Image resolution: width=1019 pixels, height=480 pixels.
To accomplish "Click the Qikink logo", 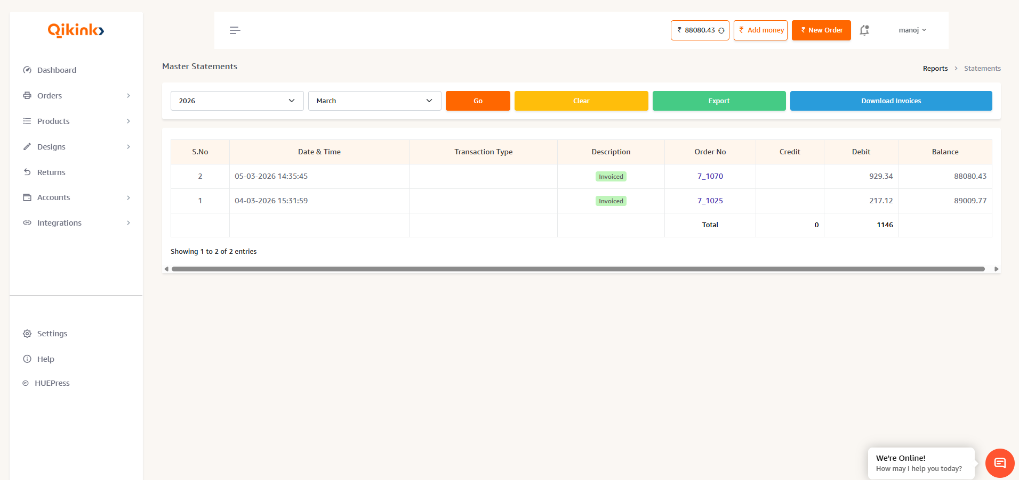I will [76, 30].
